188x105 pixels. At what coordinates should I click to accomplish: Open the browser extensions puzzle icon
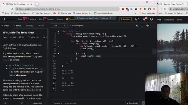pyautogui.click(x=145, y=9)
